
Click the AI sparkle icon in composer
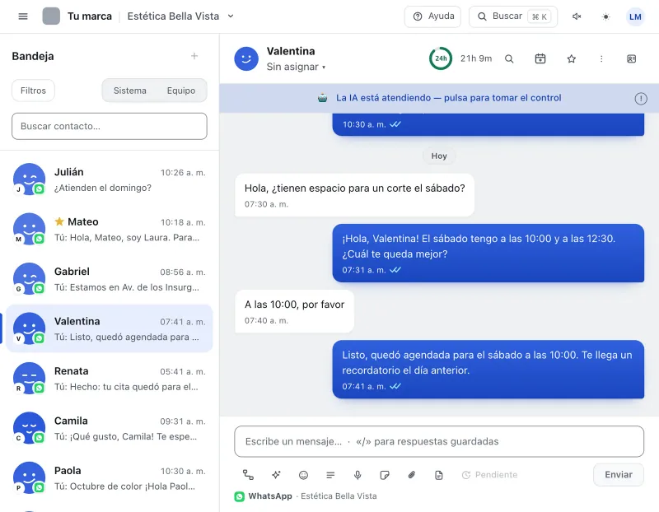click(276, 475)
